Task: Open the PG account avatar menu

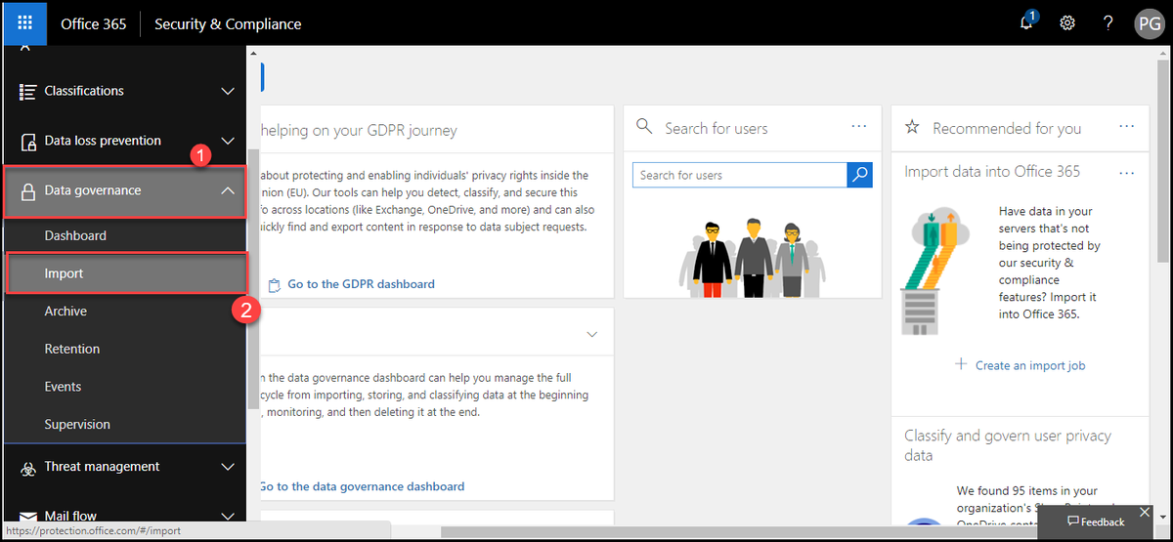Action: 1148,23
